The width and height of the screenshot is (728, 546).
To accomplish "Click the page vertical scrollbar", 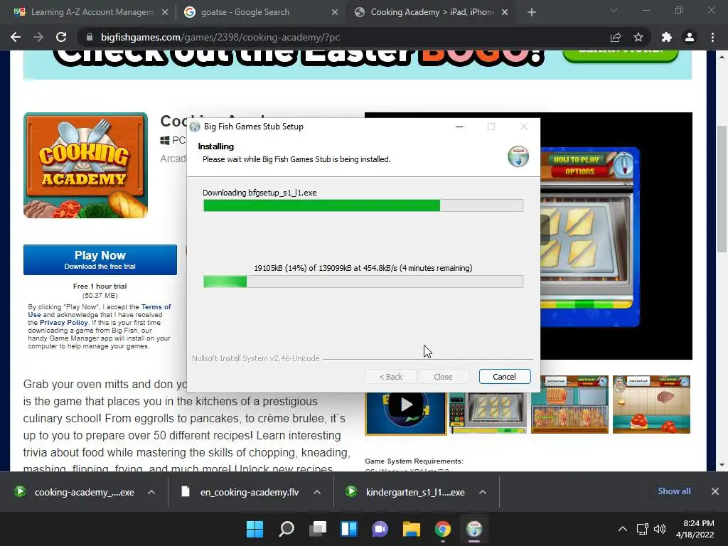I will tap(722, 189).
